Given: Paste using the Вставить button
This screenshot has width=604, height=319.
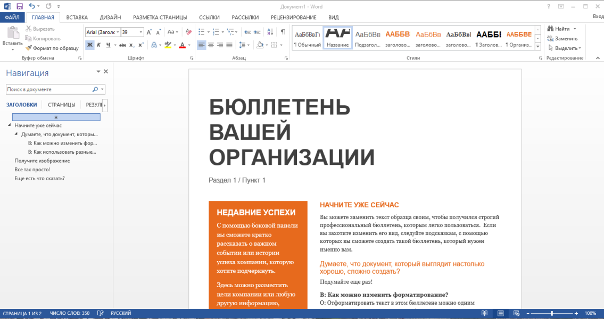Looking at the screenshot, I should [x=12, y=38].
